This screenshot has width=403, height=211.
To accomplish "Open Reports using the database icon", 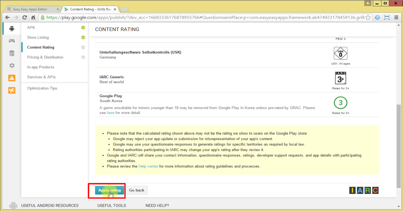I will (11, 53).
